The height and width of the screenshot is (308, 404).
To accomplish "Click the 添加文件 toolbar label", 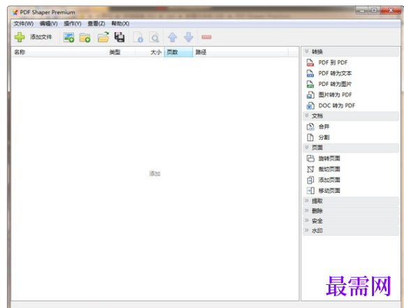I will point(41,37).
